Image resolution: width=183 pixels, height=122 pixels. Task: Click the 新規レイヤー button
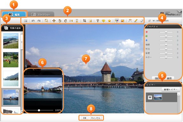[171, 90]
